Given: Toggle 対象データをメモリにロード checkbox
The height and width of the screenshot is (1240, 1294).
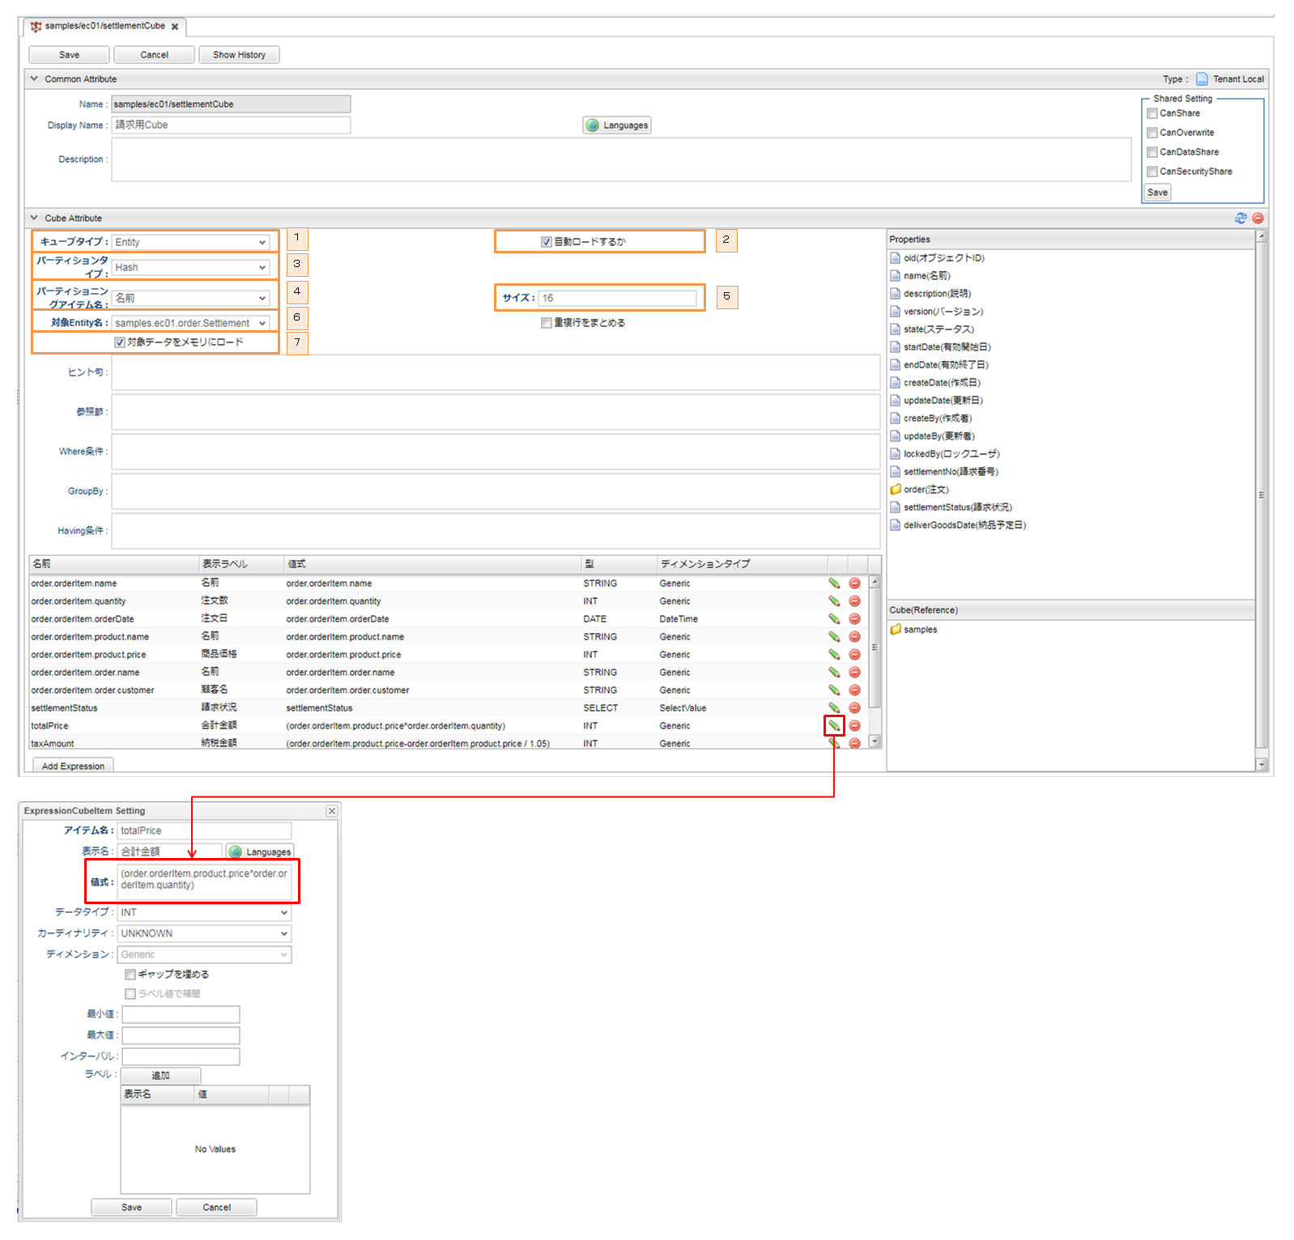Looking at the screenshot, I should pyautogui.click(x=120, y=342).
